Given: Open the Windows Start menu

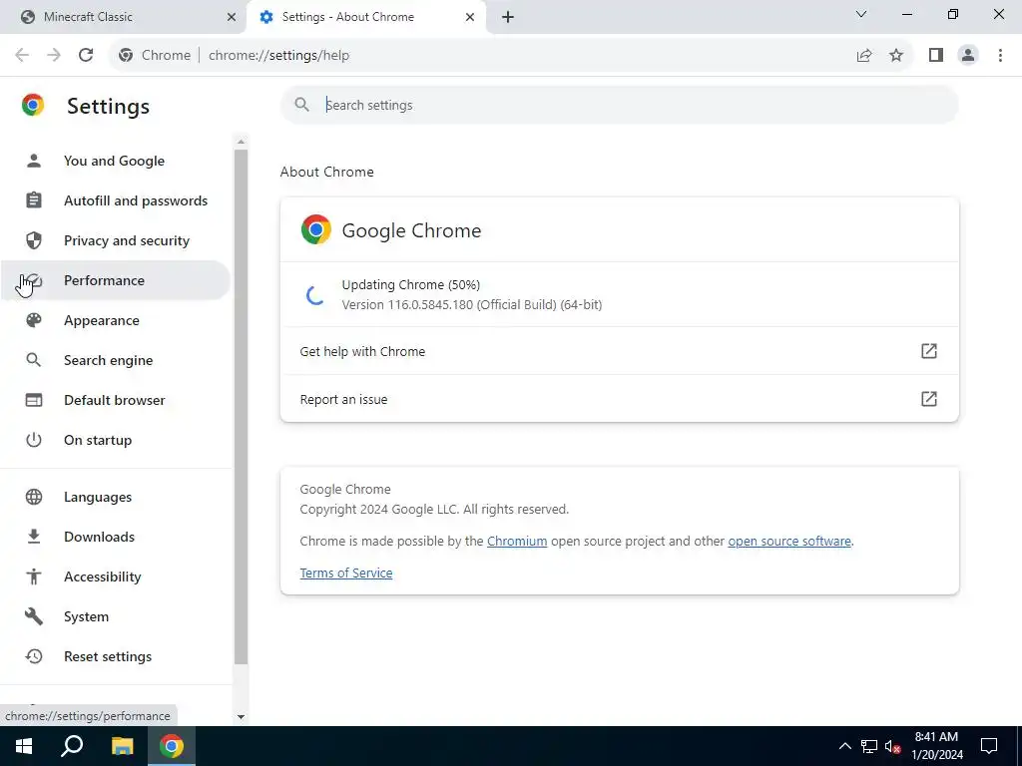Looking at the screenshot, I should click(x=24, y=746).
